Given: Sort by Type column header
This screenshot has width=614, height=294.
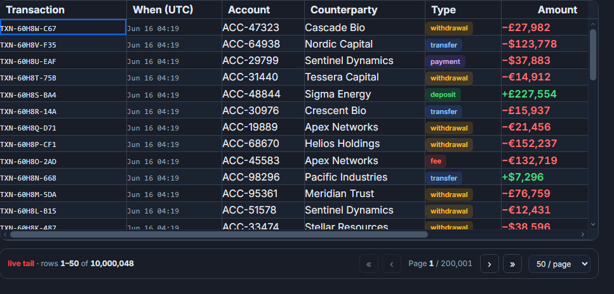Looking at the screenshot, I should (x=464, y=10).
